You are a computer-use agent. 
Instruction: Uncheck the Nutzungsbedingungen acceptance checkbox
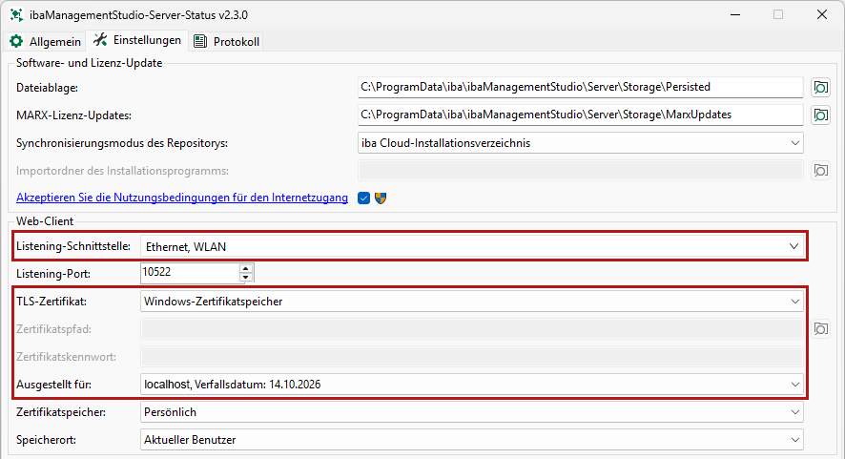363,198
